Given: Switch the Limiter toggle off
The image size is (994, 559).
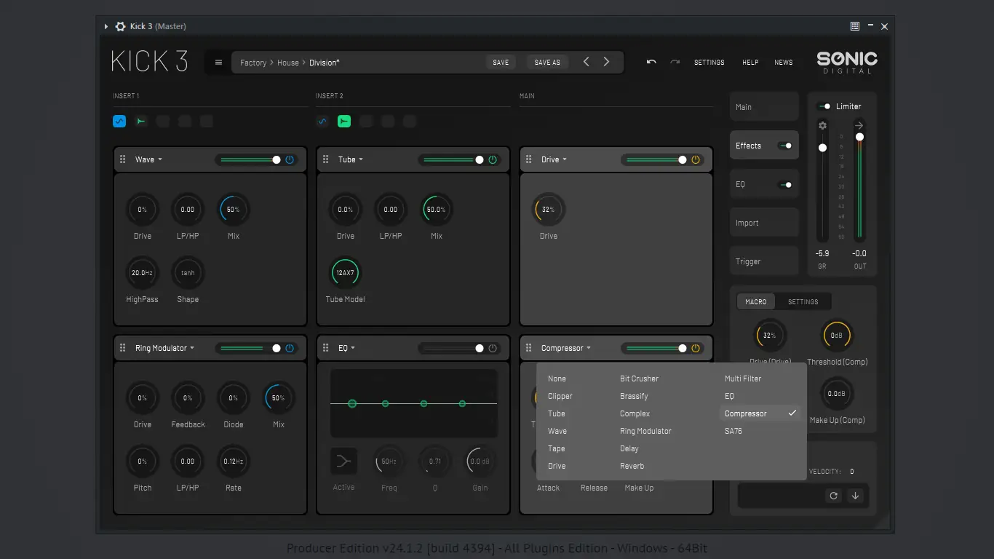Looking at the screenshot, I should [x=824, y=106].
